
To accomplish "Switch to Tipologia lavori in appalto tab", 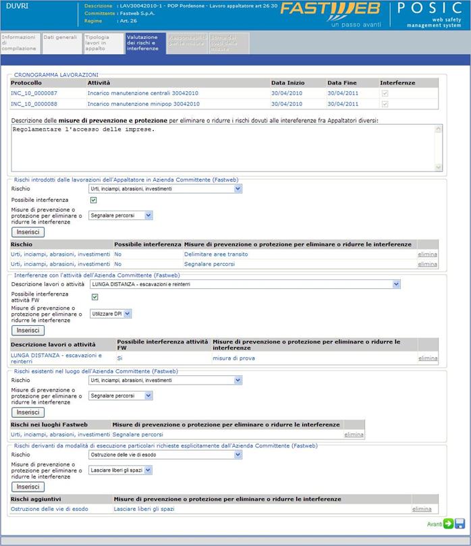I will (104, 43).
